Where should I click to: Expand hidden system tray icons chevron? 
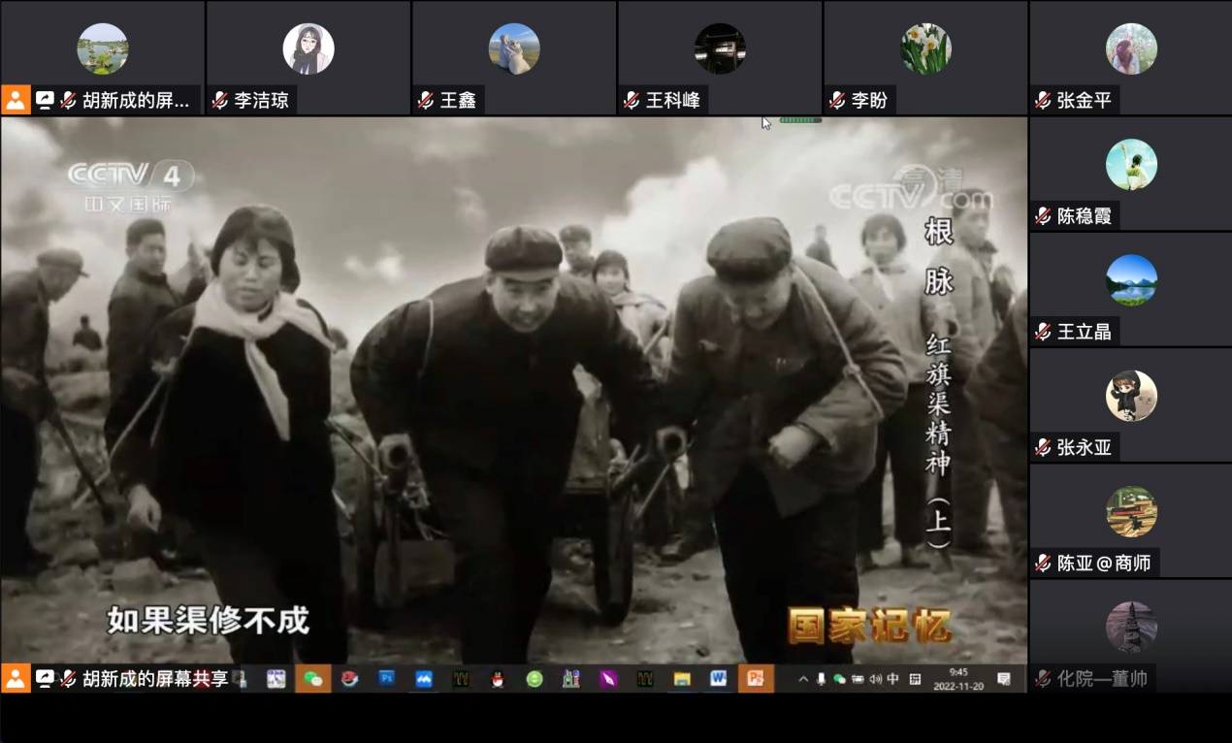click(x=803, y=679)
